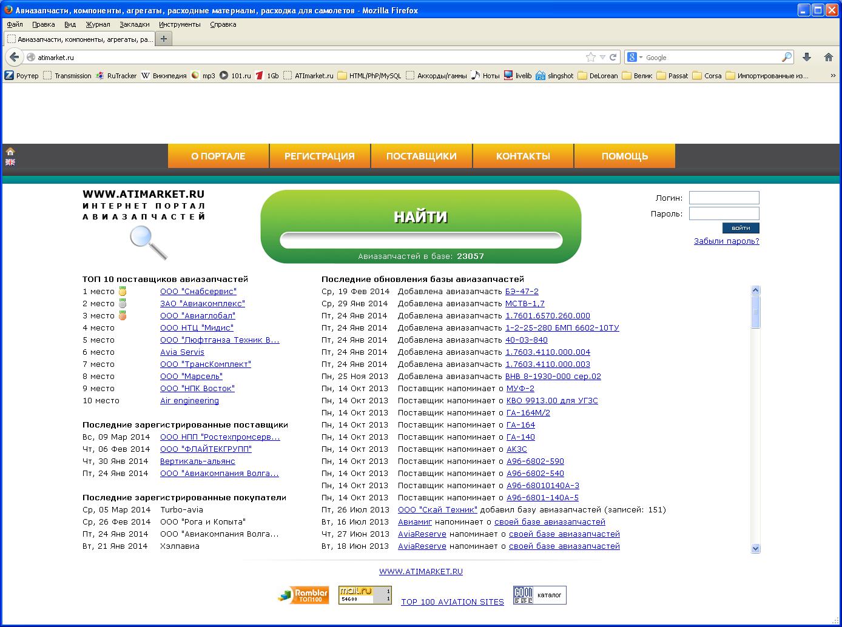Focus the НАЙТИ parts search field

tap(421, 241)
